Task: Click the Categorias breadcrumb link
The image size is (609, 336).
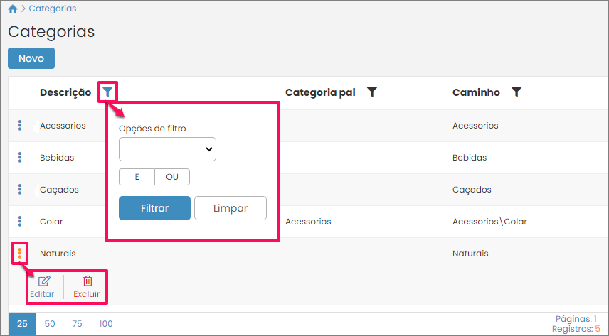Action: pyautogui.click(x=53, y=9)
